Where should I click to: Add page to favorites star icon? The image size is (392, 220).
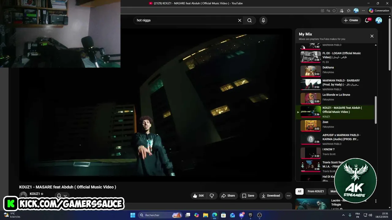tap(334, 11)
